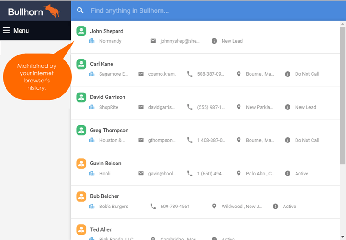Click the email icon beside gthompson...
Image resolution: width=346 pixels, height=240 pixels.
point(141,140)
